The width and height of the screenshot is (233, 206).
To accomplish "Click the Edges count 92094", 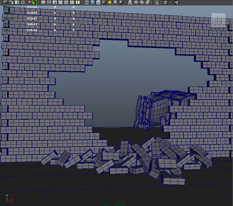I will (x=32, y=13).
